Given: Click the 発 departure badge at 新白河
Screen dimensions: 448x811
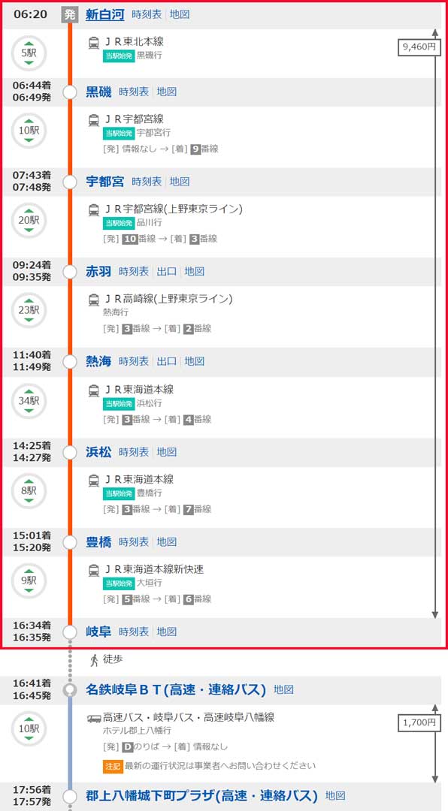Looking at the screenshot, I should click(70, 14).
